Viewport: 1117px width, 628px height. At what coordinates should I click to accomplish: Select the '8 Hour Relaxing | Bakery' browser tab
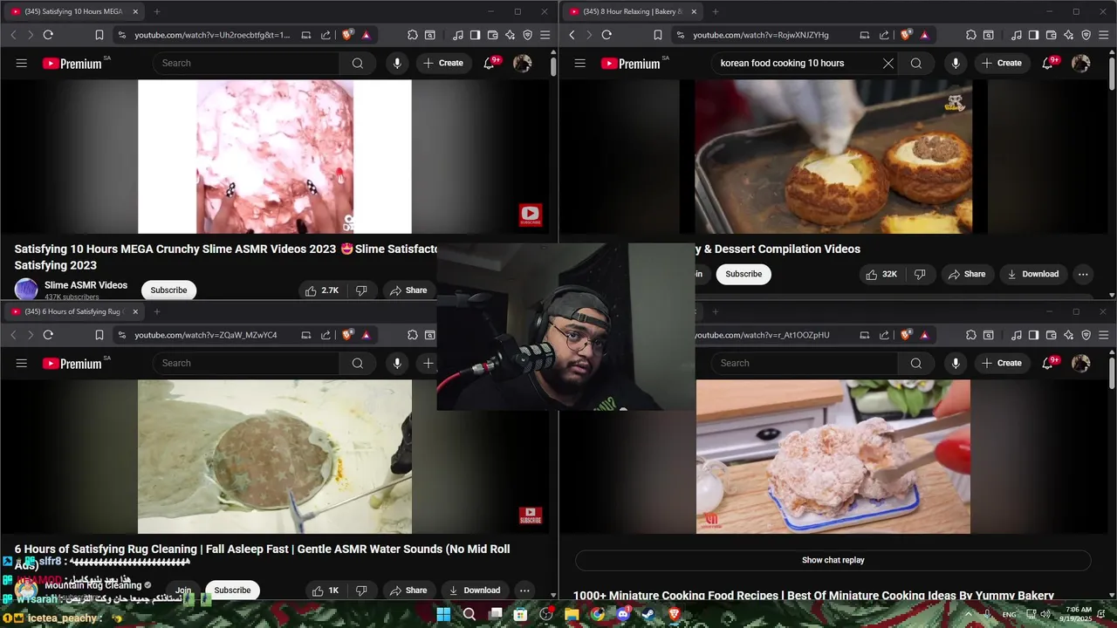coord(633,11)
